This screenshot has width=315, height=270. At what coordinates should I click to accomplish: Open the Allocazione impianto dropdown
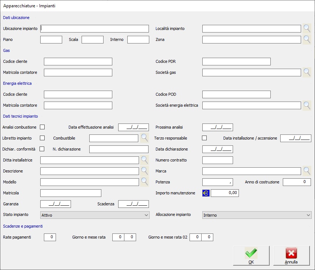[257, 215]
